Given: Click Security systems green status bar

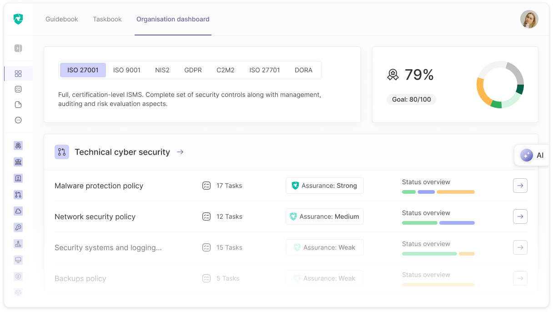Looking at the screenshot, I should point(429,254).
